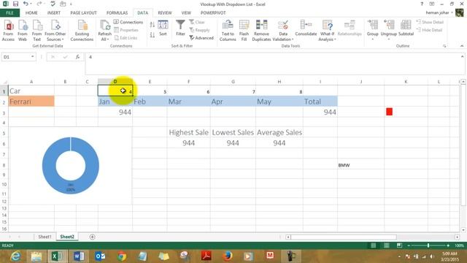Open the Sort dialog
Image resolution: width=467 pixels, height=263 pixels.
pyautogui.click(x=163, y=28)
